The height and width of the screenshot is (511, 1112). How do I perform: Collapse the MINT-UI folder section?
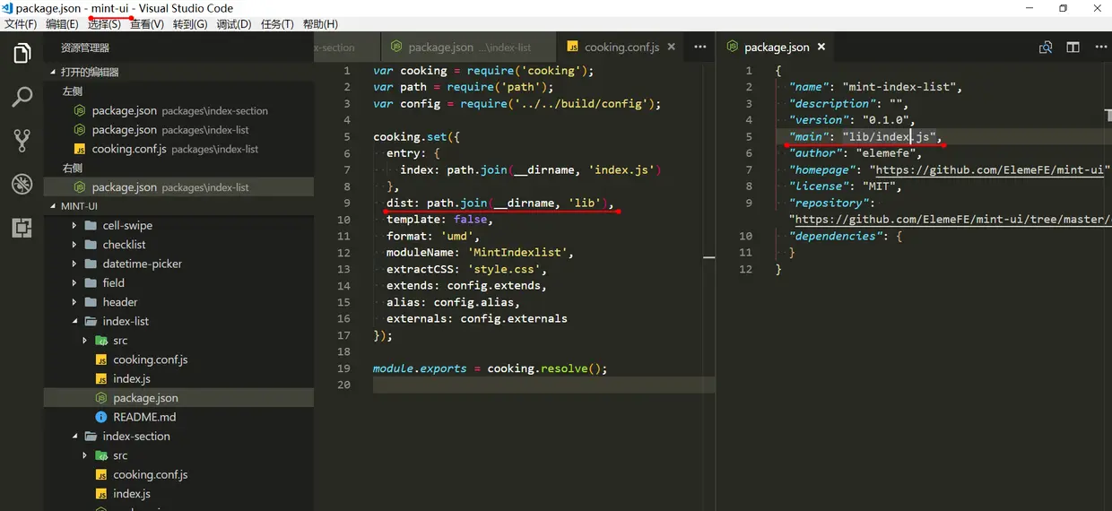178,206
